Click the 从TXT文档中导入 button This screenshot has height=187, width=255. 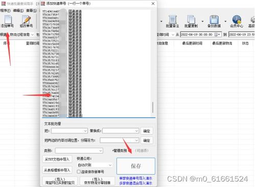57,159
